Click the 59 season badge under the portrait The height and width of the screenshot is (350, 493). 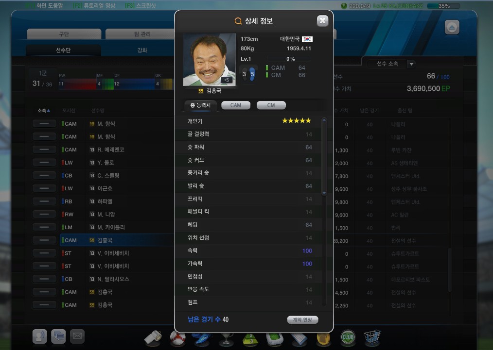[201, 91]
